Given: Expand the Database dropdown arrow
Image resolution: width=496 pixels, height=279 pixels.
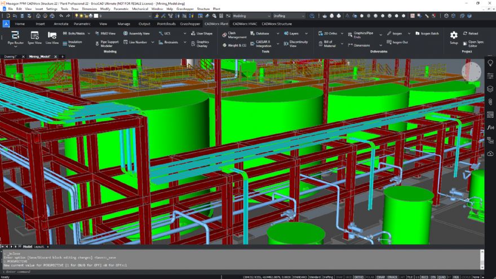Looking at the screenshot, I should tap(278, 33).
